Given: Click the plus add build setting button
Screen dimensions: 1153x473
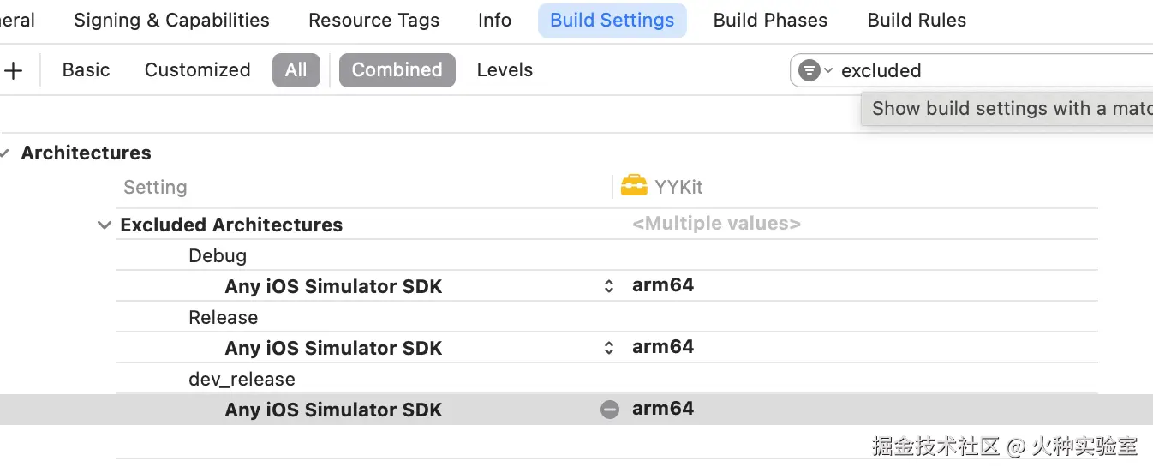Looking at the screenshot, I should [x=13, y=70].
